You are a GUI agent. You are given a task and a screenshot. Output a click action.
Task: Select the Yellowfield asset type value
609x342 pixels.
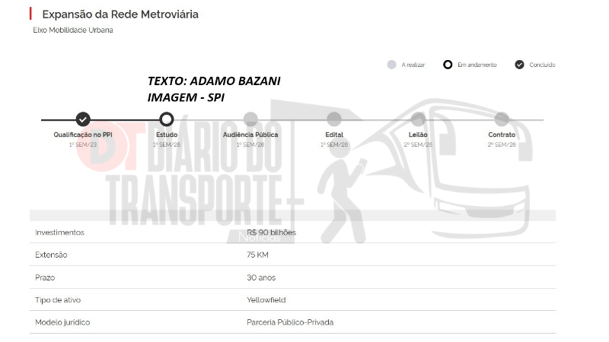266,299
